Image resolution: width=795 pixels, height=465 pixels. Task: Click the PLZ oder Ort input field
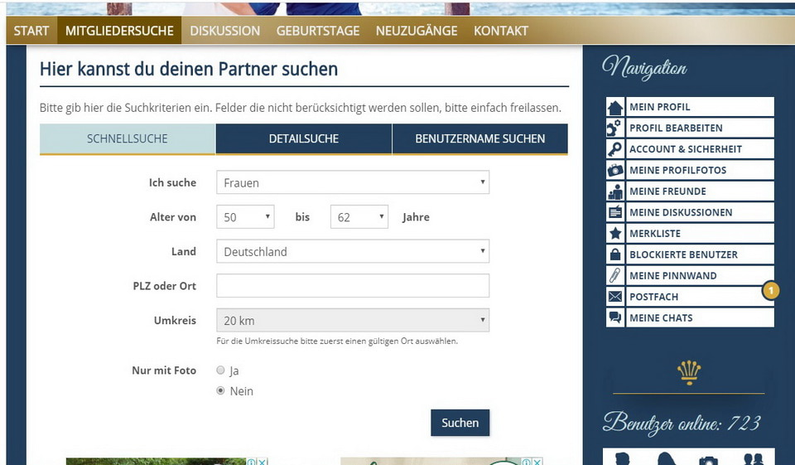(x=352, y=286)
